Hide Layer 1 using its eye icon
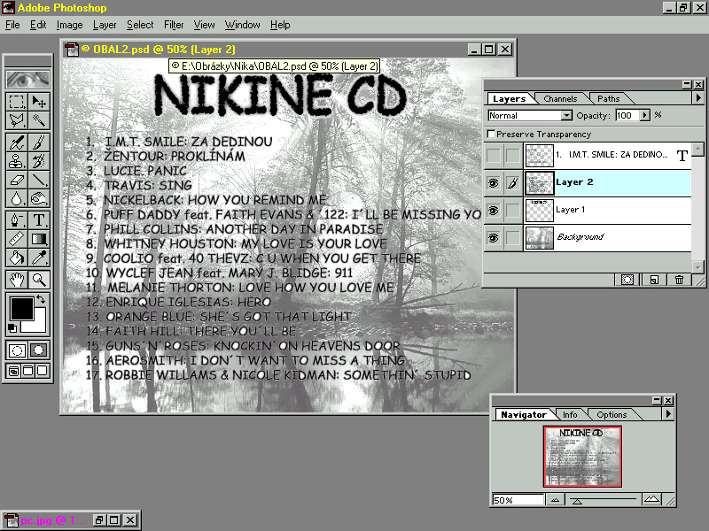 click(x=494, y=211)
